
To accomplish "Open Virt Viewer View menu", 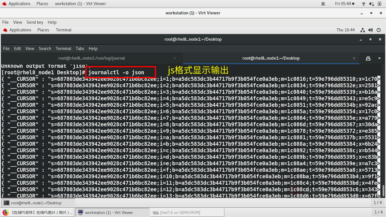I will coord(18,22).
